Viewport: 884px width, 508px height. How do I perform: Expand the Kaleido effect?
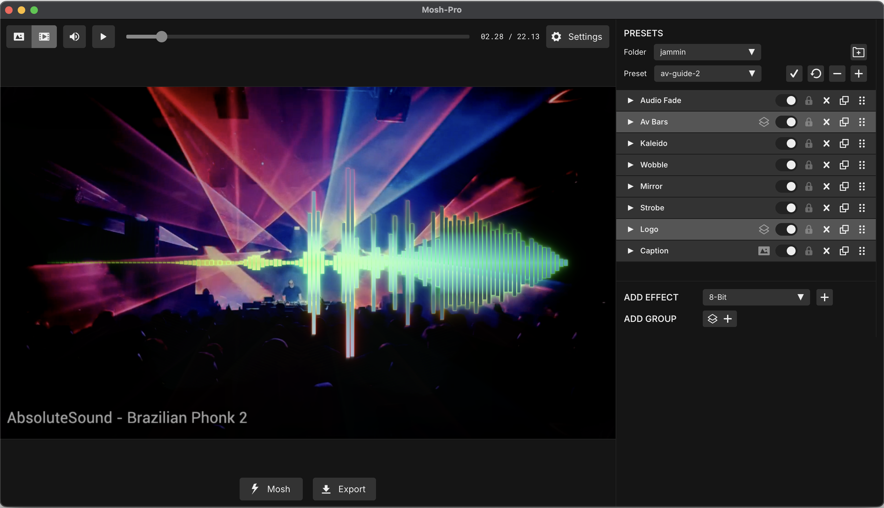tap(631, 143)
